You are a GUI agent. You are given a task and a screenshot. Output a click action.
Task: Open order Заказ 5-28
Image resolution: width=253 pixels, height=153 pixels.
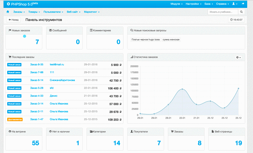37,88
